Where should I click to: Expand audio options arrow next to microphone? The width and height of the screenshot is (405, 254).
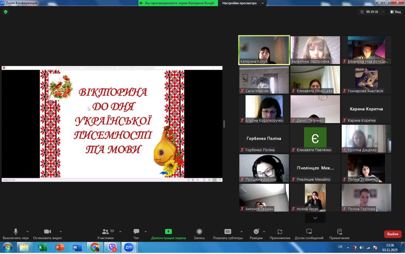[28, 232]
